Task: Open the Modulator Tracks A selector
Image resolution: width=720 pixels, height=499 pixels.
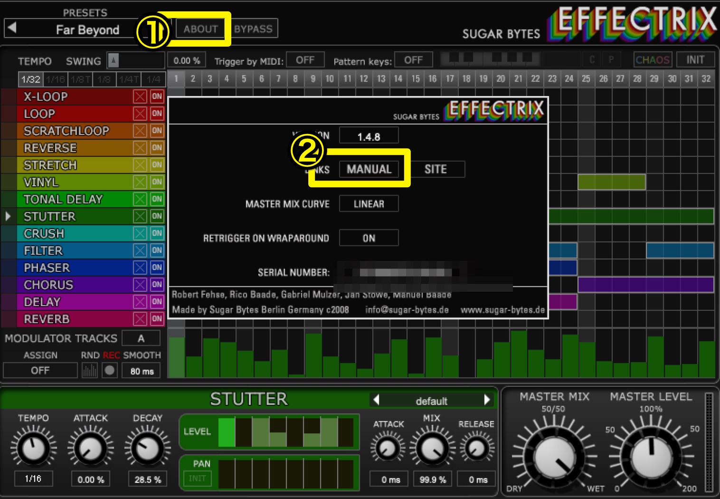Action: pyautogui.click(x=141, y=338)
